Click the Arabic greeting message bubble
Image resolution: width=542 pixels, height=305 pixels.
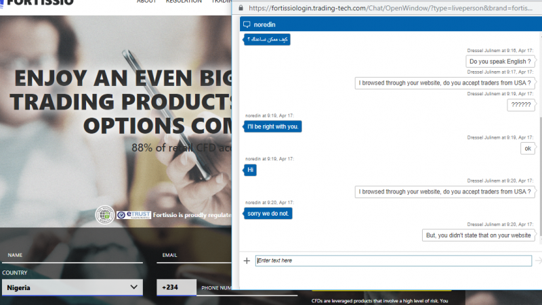click(267, 39)
